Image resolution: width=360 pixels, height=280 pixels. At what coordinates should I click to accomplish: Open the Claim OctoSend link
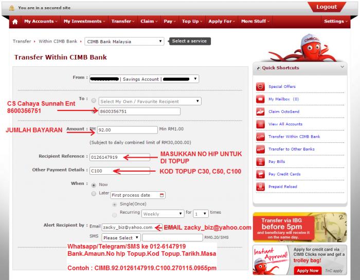point(284,111)
